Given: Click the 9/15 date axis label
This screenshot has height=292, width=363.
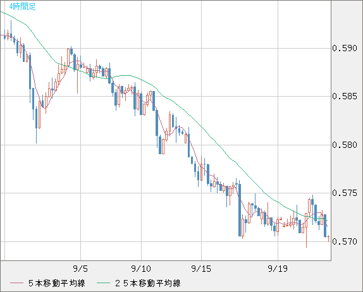Looking at the screenshot, I should [x=201, y=269].
